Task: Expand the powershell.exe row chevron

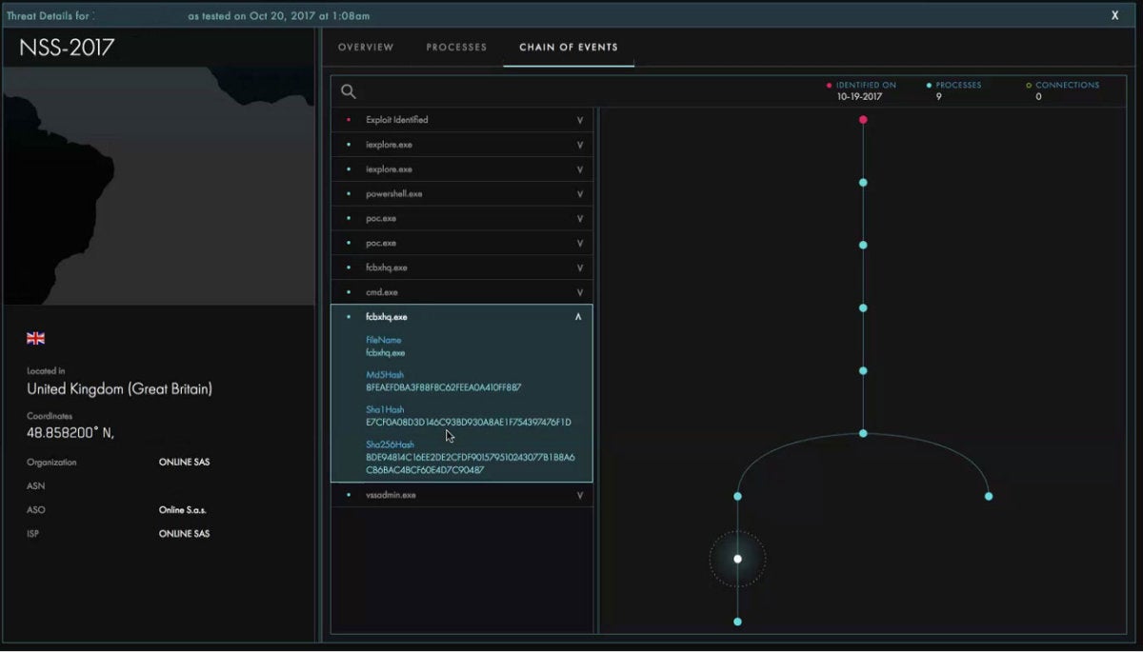Action: (579, 194)
